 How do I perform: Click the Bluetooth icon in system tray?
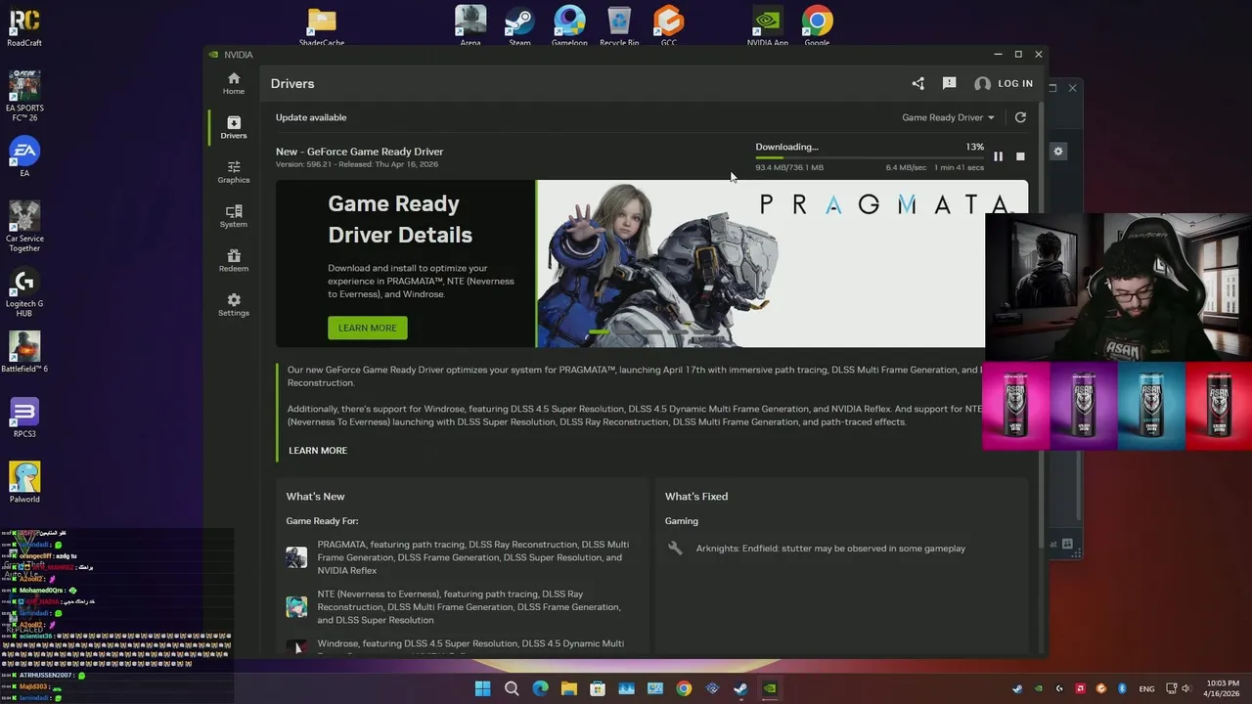pyautogui.click(x=1122, y=688)
